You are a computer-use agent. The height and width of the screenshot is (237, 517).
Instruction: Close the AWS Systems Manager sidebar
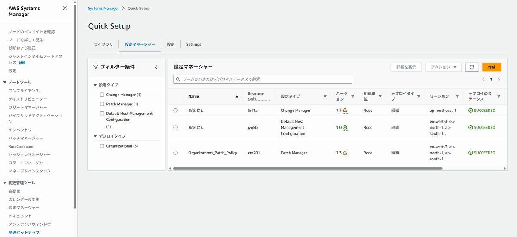pyautogui.click(x=65, y=8)
